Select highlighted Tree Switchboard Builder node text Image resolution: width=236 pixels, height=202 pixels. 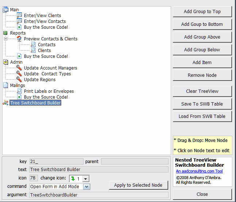click(35, 103)
